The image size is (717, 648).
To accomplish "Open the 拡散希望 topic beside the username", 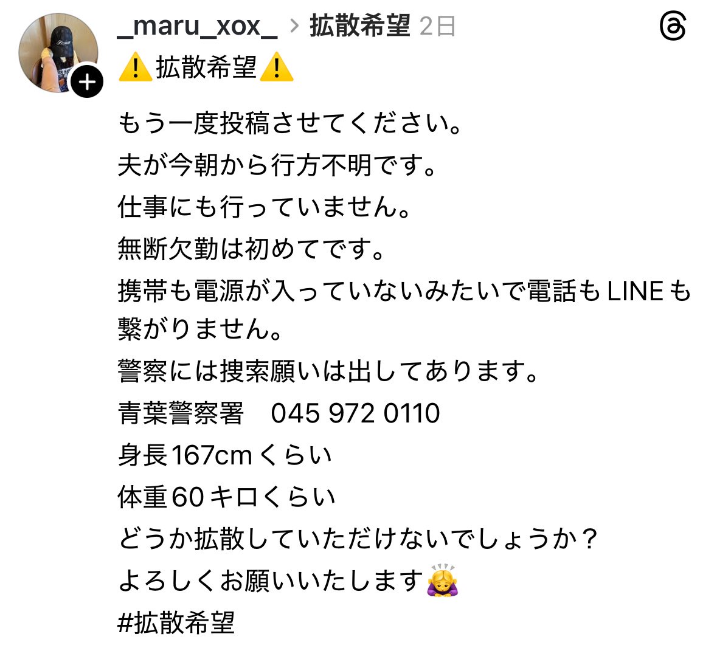I will (x=361, y=26).
